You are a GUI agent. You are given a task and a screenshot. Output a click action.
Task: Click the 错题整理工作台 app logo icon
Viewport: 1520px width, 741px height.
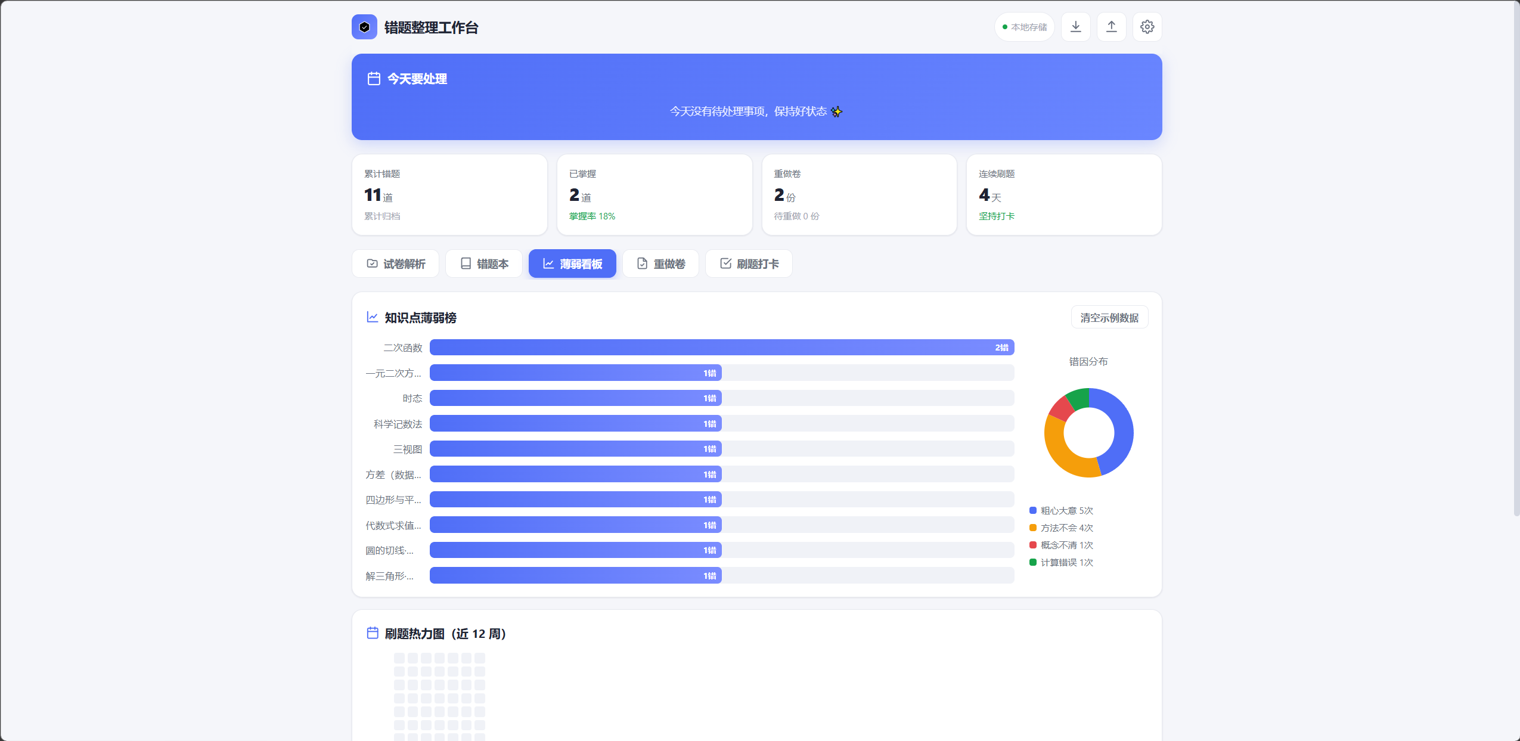click(x=364, y=27)
